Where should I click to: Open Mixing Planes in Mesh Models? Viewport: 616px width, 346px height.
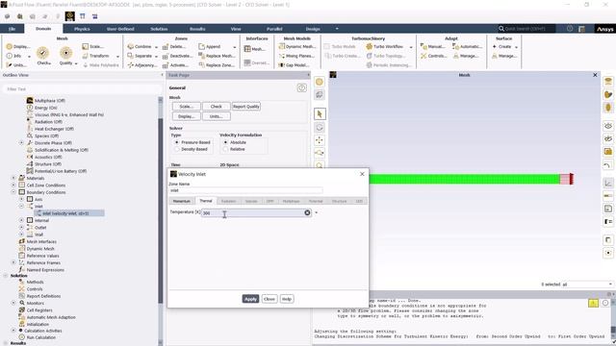point(296,56)
